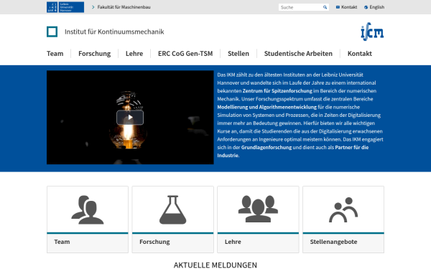Click the AKTUELLE MELDUNGEN heading
Image resolution: width=431 pixels, height=269 pixels.
tap(215, 265)
